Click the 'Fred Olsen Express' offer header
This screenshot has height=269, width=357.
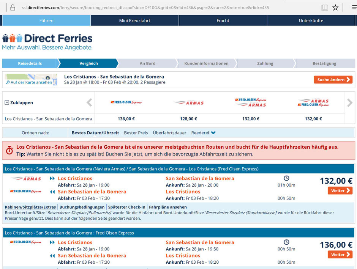[179, 233]
